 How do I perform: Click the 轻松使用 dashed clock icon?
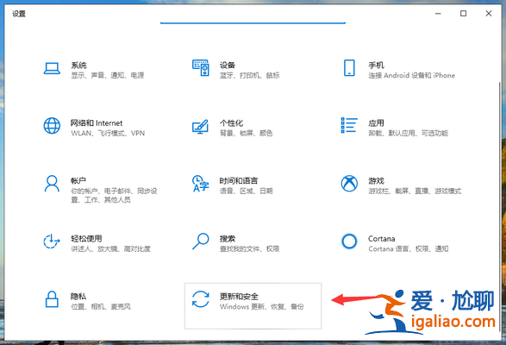52,241
